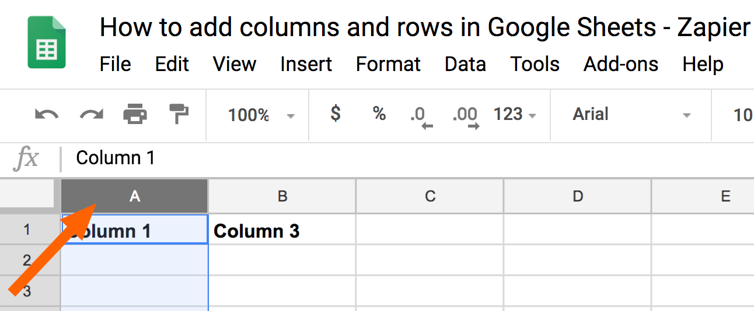Open the 123 more formats dropdown

point(514,114)
